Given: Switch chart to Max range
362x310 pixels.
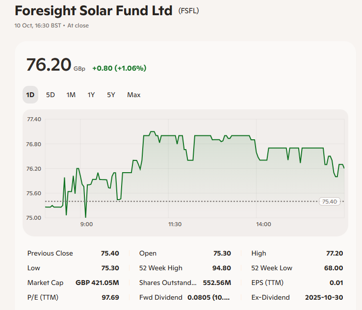Looking at the screenshot, I should [133, 95].
